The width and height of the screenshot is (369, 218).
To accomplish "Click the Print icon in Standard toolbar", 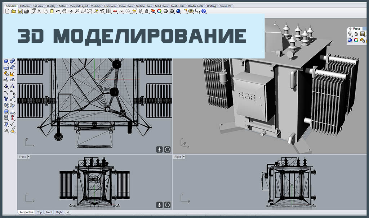I will [x=26, y=11].
